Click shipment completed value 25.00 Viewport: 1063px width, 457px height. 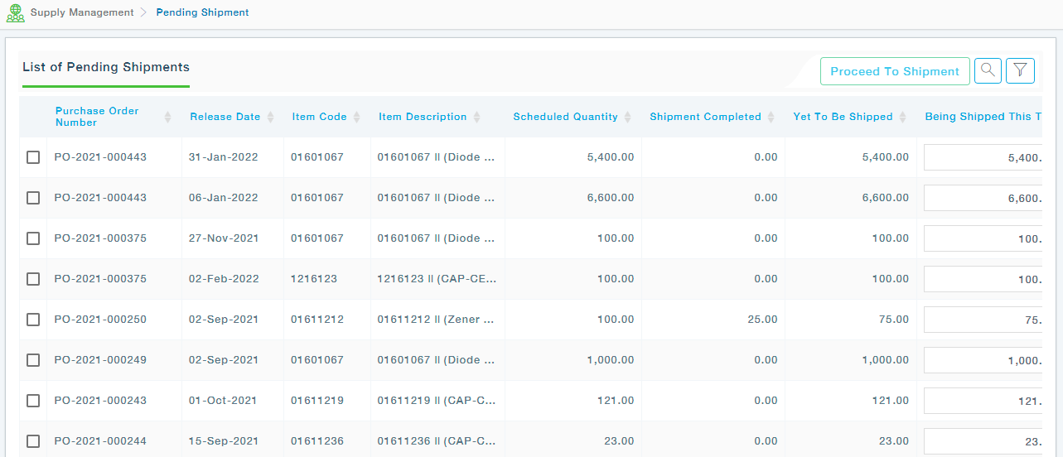pos(762,320)
